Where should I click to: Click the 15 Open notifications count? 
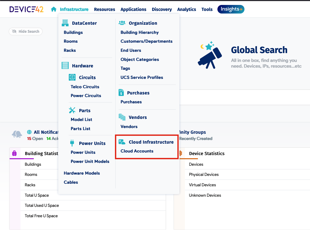click(35, 139)
